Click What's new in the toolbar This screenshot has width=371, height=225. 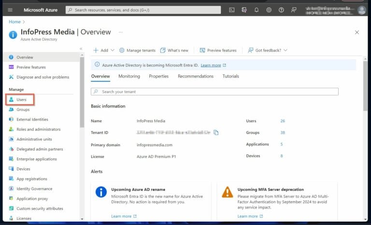tap(174, 50)
